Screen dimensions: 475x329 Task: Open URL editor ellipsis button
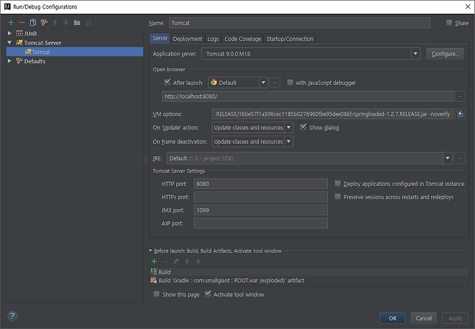(x=460, y=96)
